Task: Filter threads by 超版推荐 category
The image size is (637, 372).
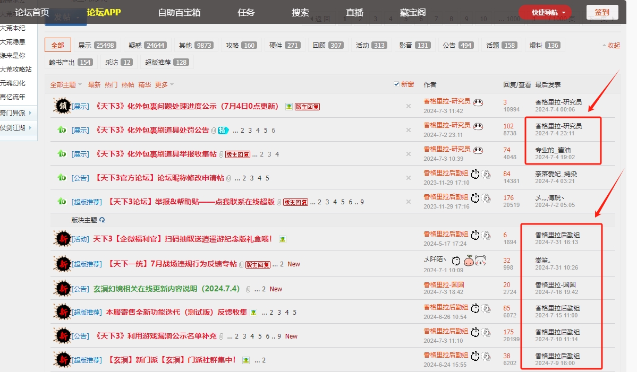Action: (167, 63)
